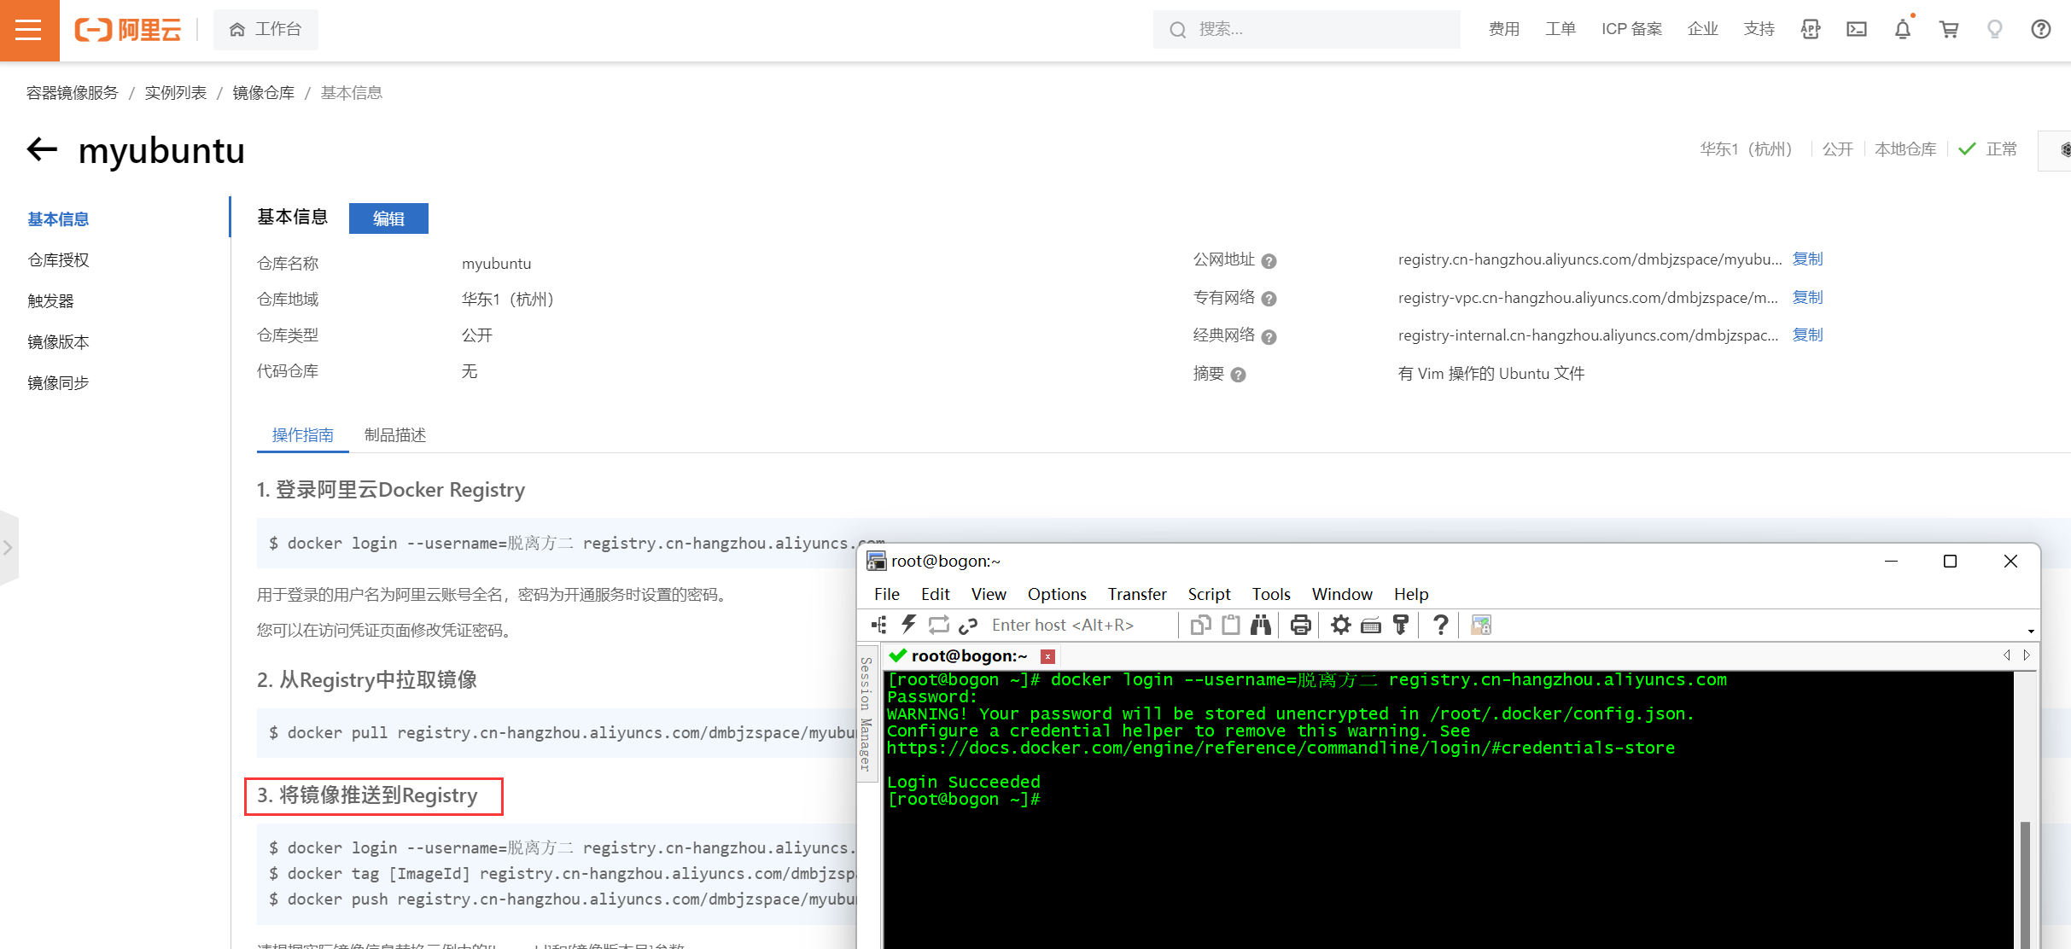Select 触发器 in the sidebar
Image resolution: width=2071 pixels, height=949 pixels.
50,301
